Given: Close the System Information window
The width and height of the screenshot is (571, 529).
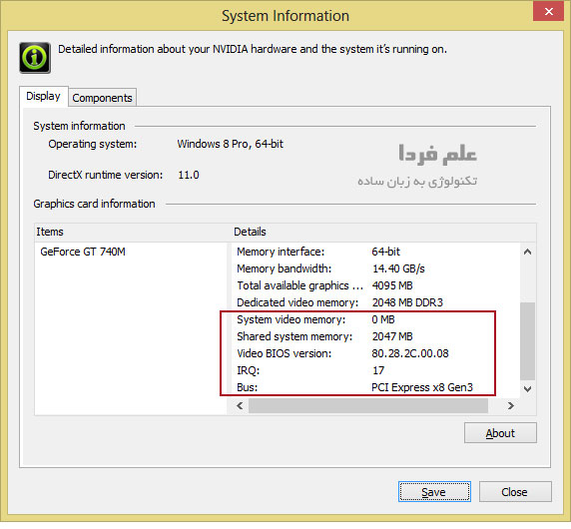Looking at the screenshot, I should click(x=549, y=11).
